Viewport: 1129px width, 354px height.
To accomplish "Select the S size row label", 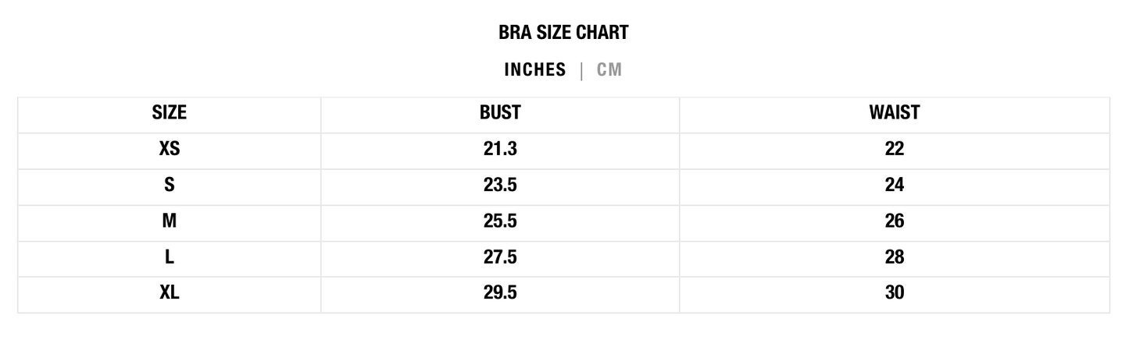I will coord(170,185).
